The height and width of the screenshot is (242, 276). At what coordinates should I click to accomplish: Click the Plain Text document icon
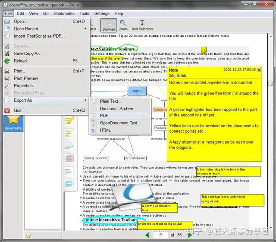coord(93,101)
